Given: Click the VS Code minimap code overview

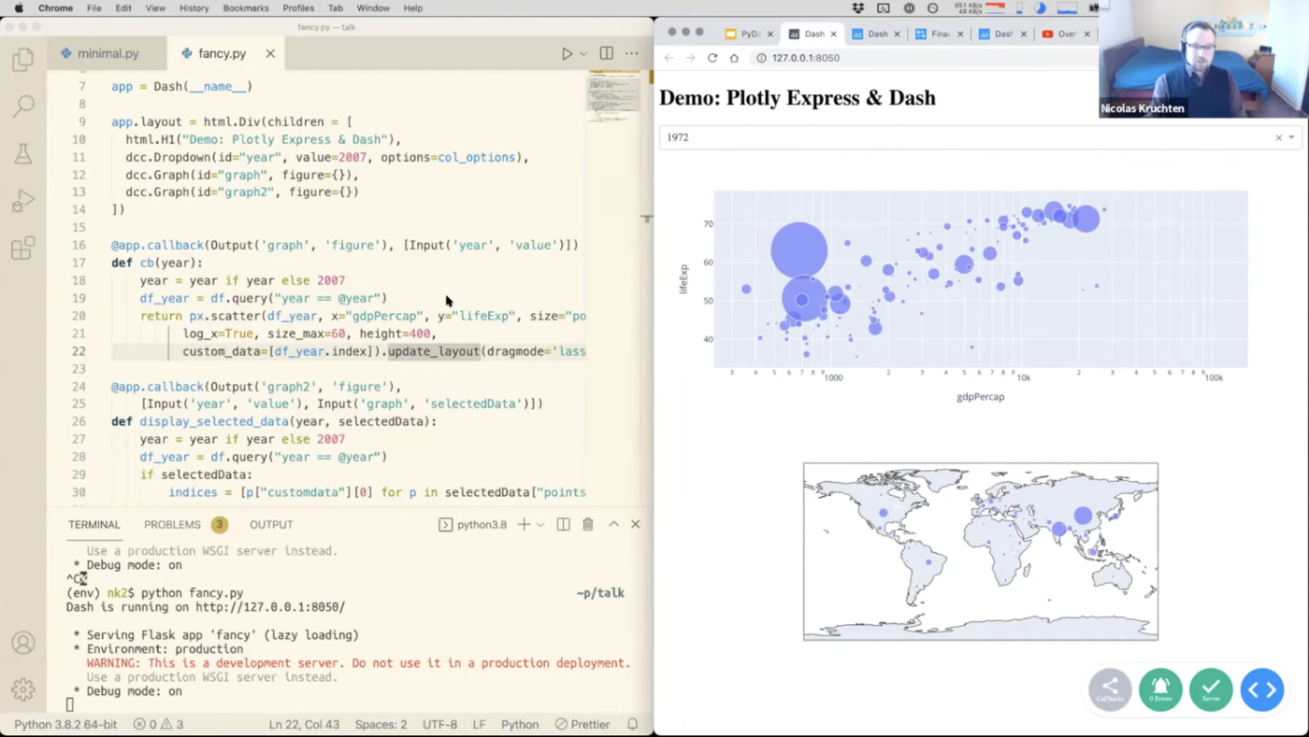Looking at the screenshot, I should coord(613,96).
